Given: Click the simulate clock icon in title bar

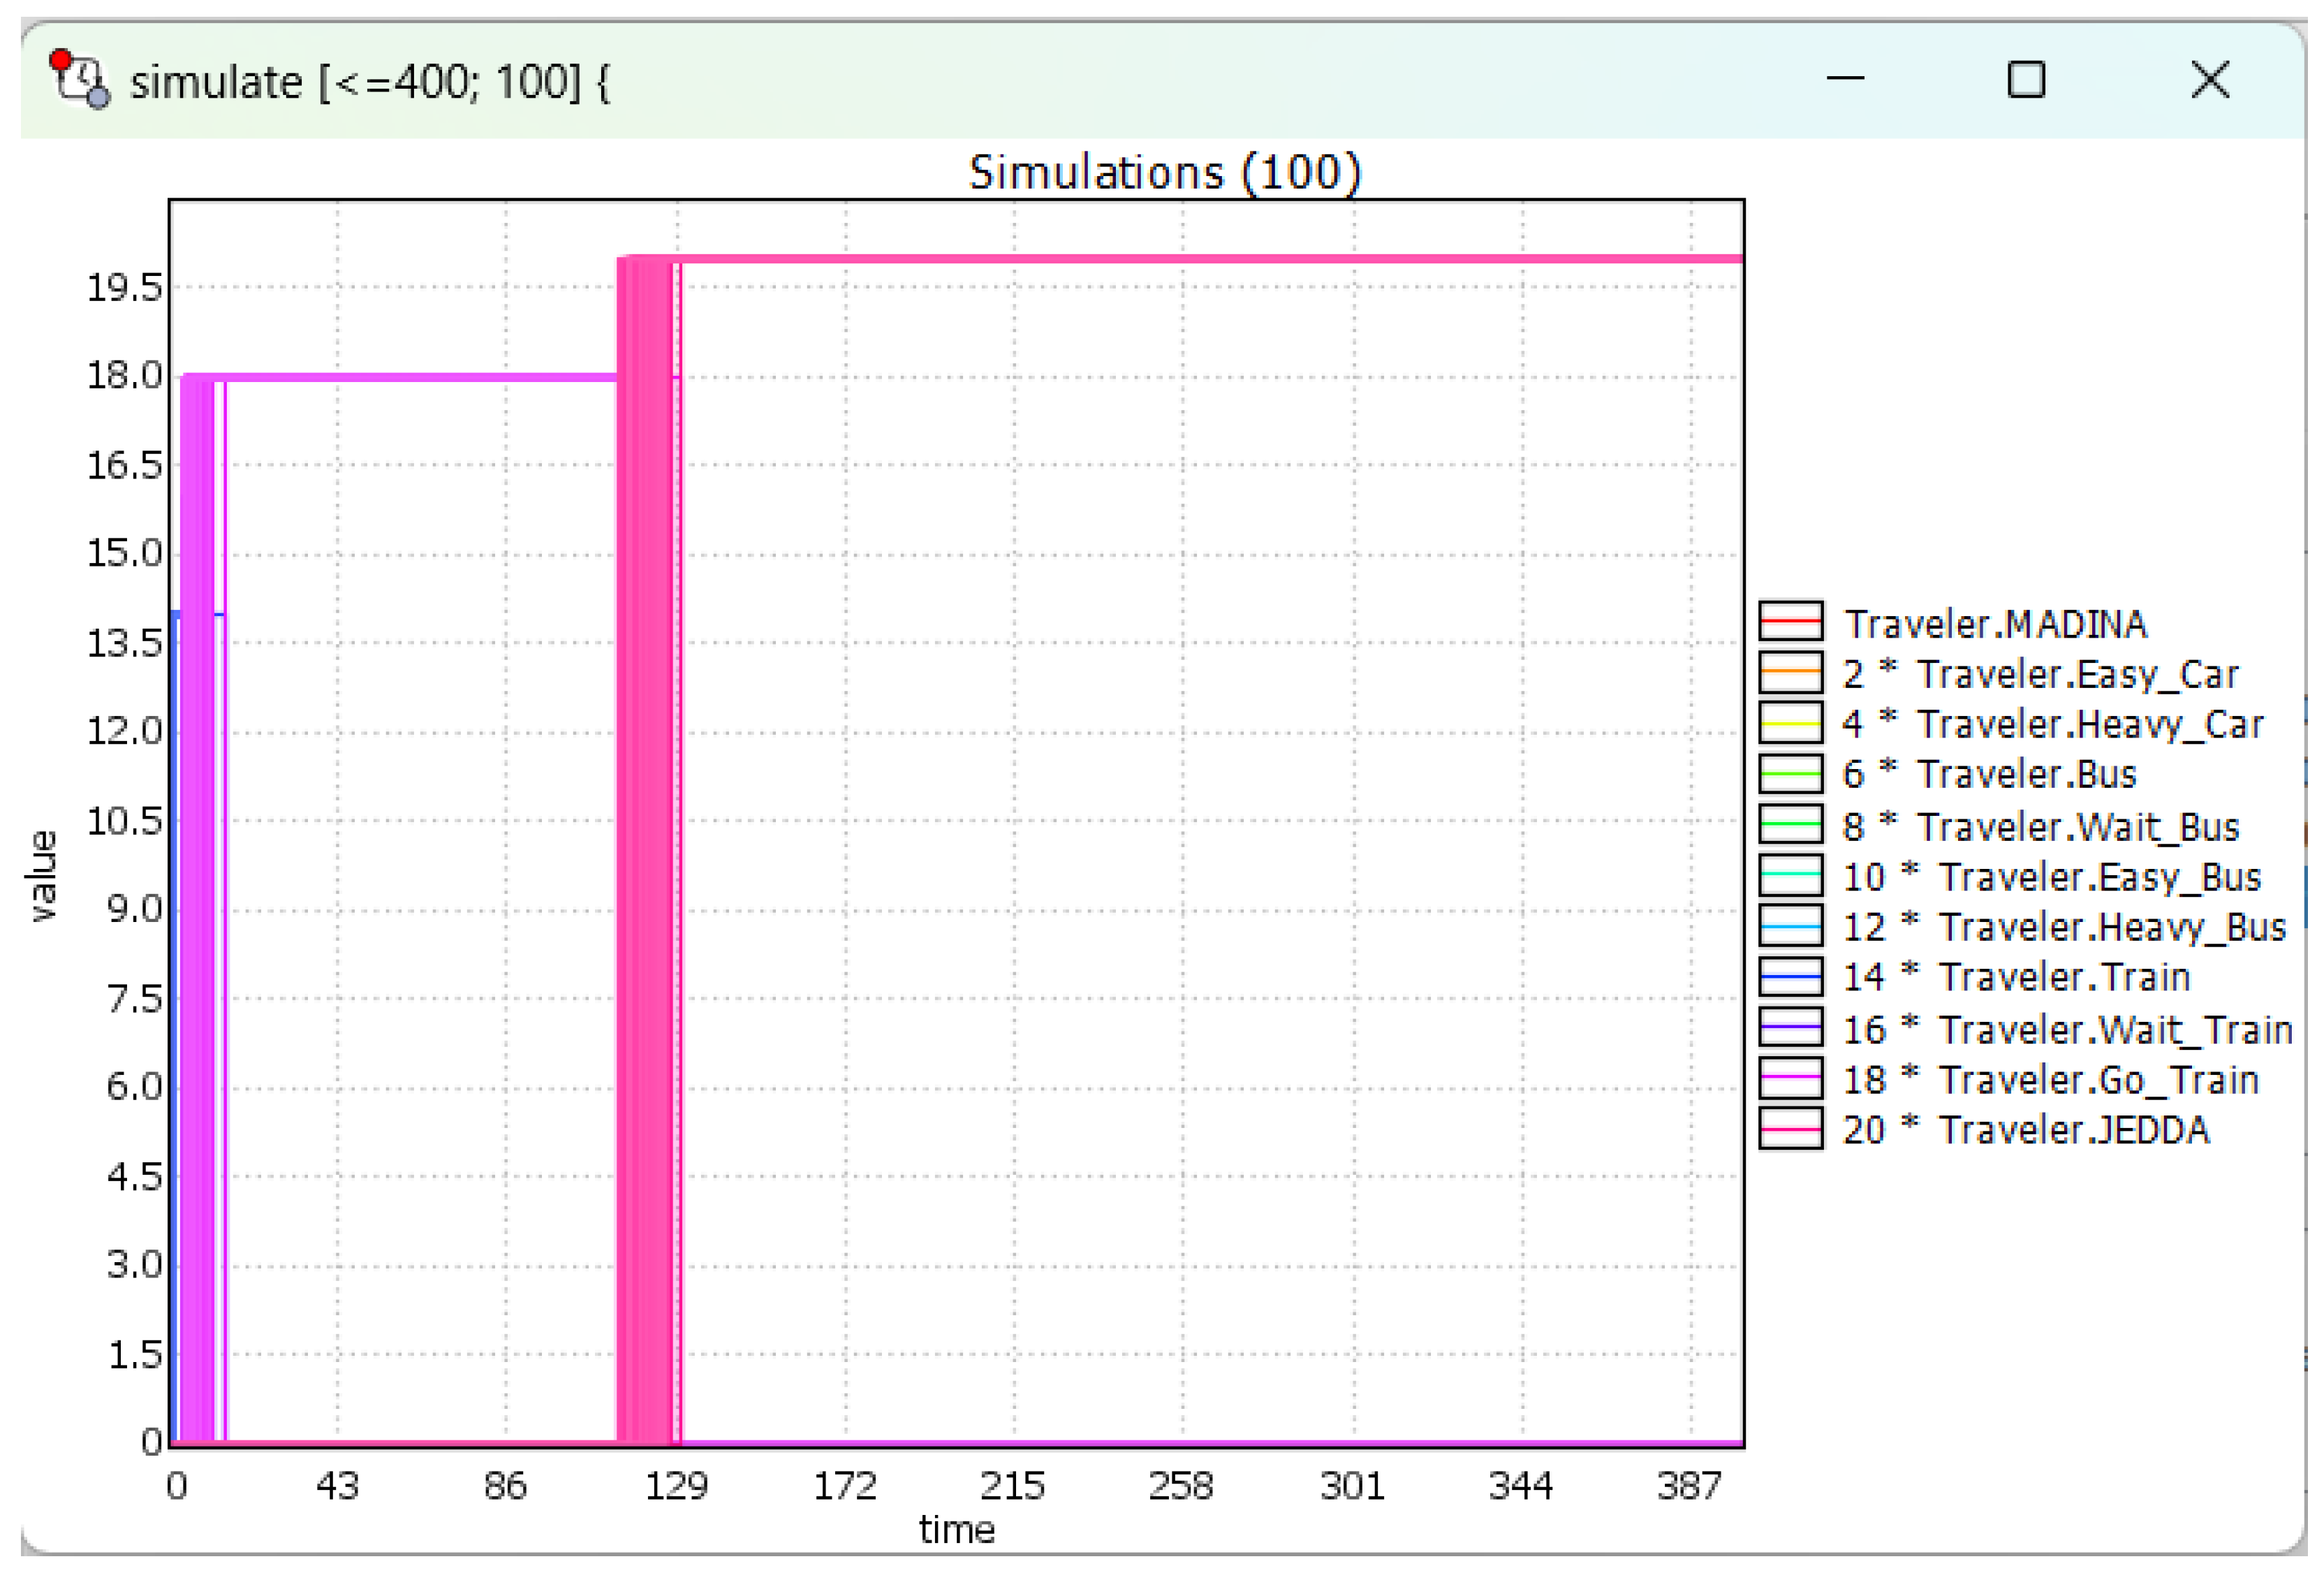Looking at the screenshot, I should pos(80,79).
